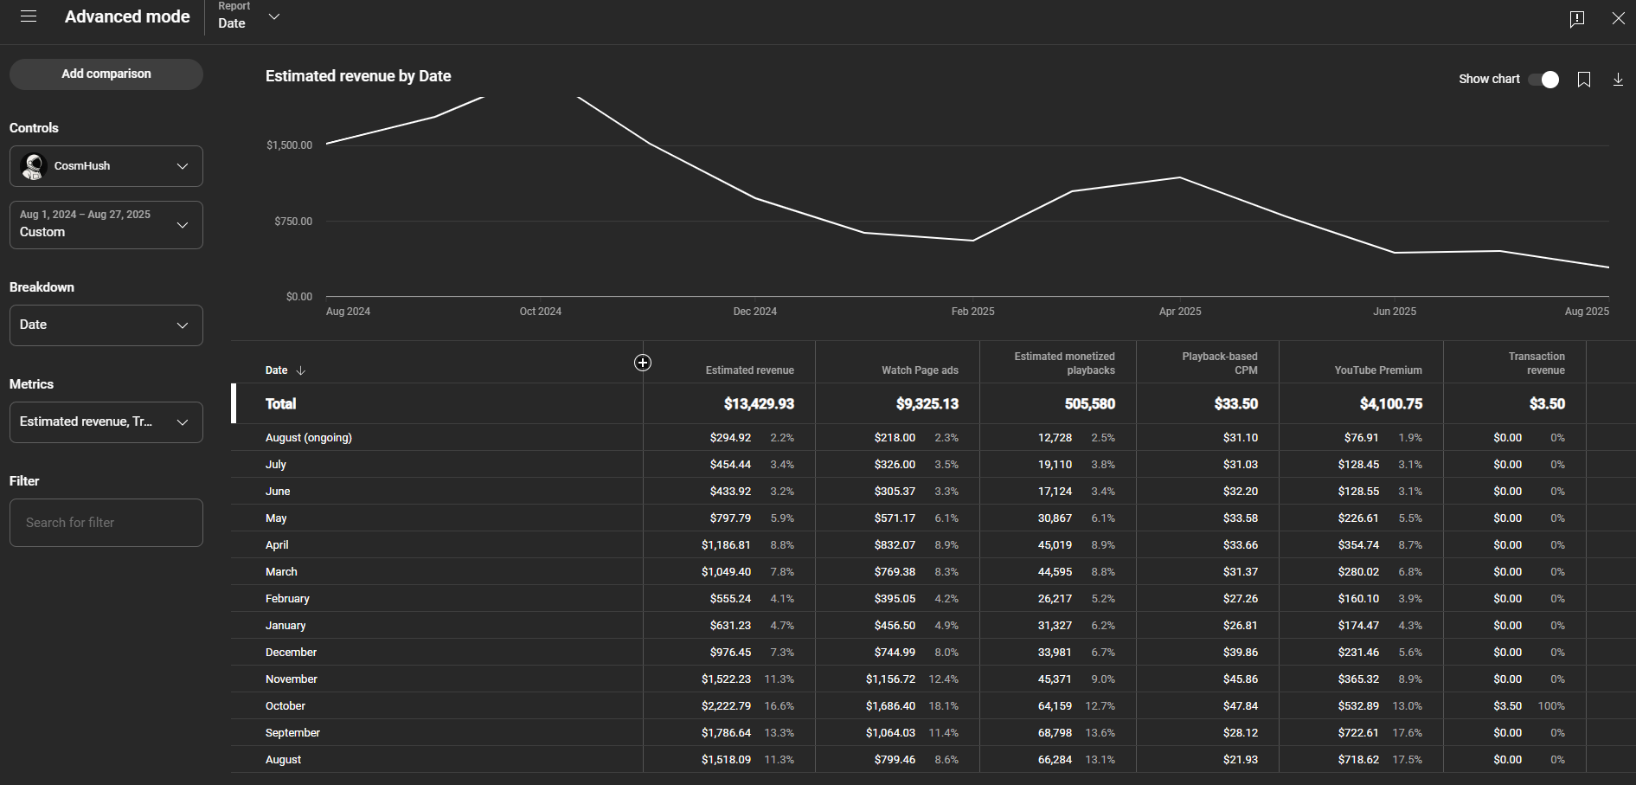Sort by Playback-based CPM column
Screen dimensions: 1636x785
coord(1220,364)
